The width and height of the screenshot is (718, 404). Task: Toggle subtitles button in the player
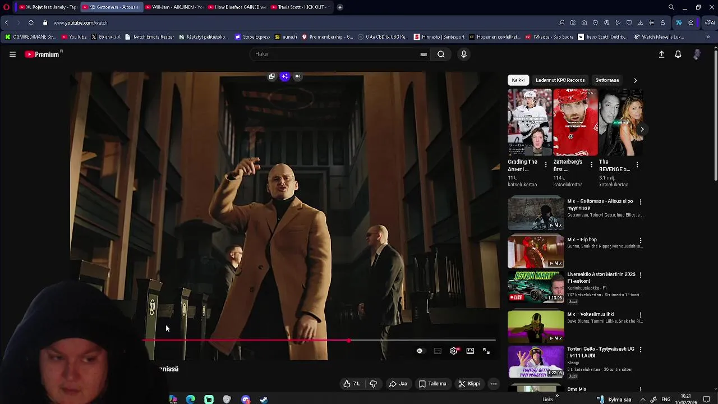438,351
